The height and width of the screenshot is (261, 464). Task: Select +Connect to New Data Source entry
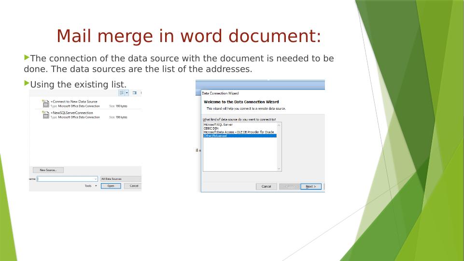coord(74,101)
